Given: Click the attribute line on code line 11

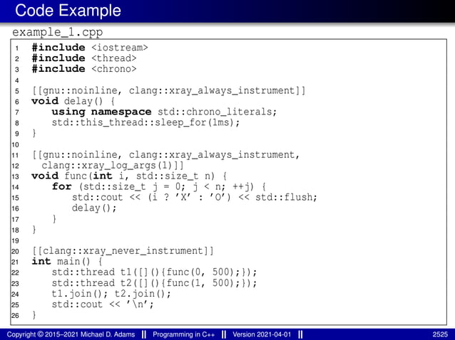Looking at the screenshot, I should pyautogui.click(x=165, y=155).
